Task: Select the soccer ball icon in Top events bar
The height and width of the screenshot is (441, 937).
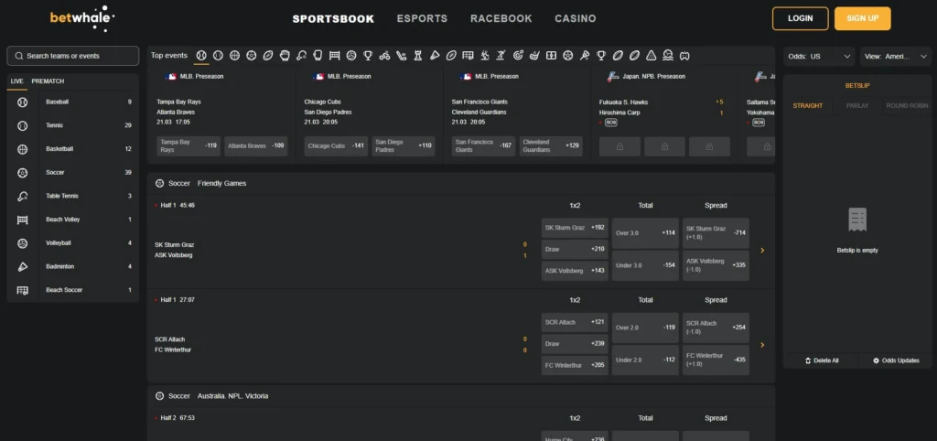Action: click(x=251, y=56)
